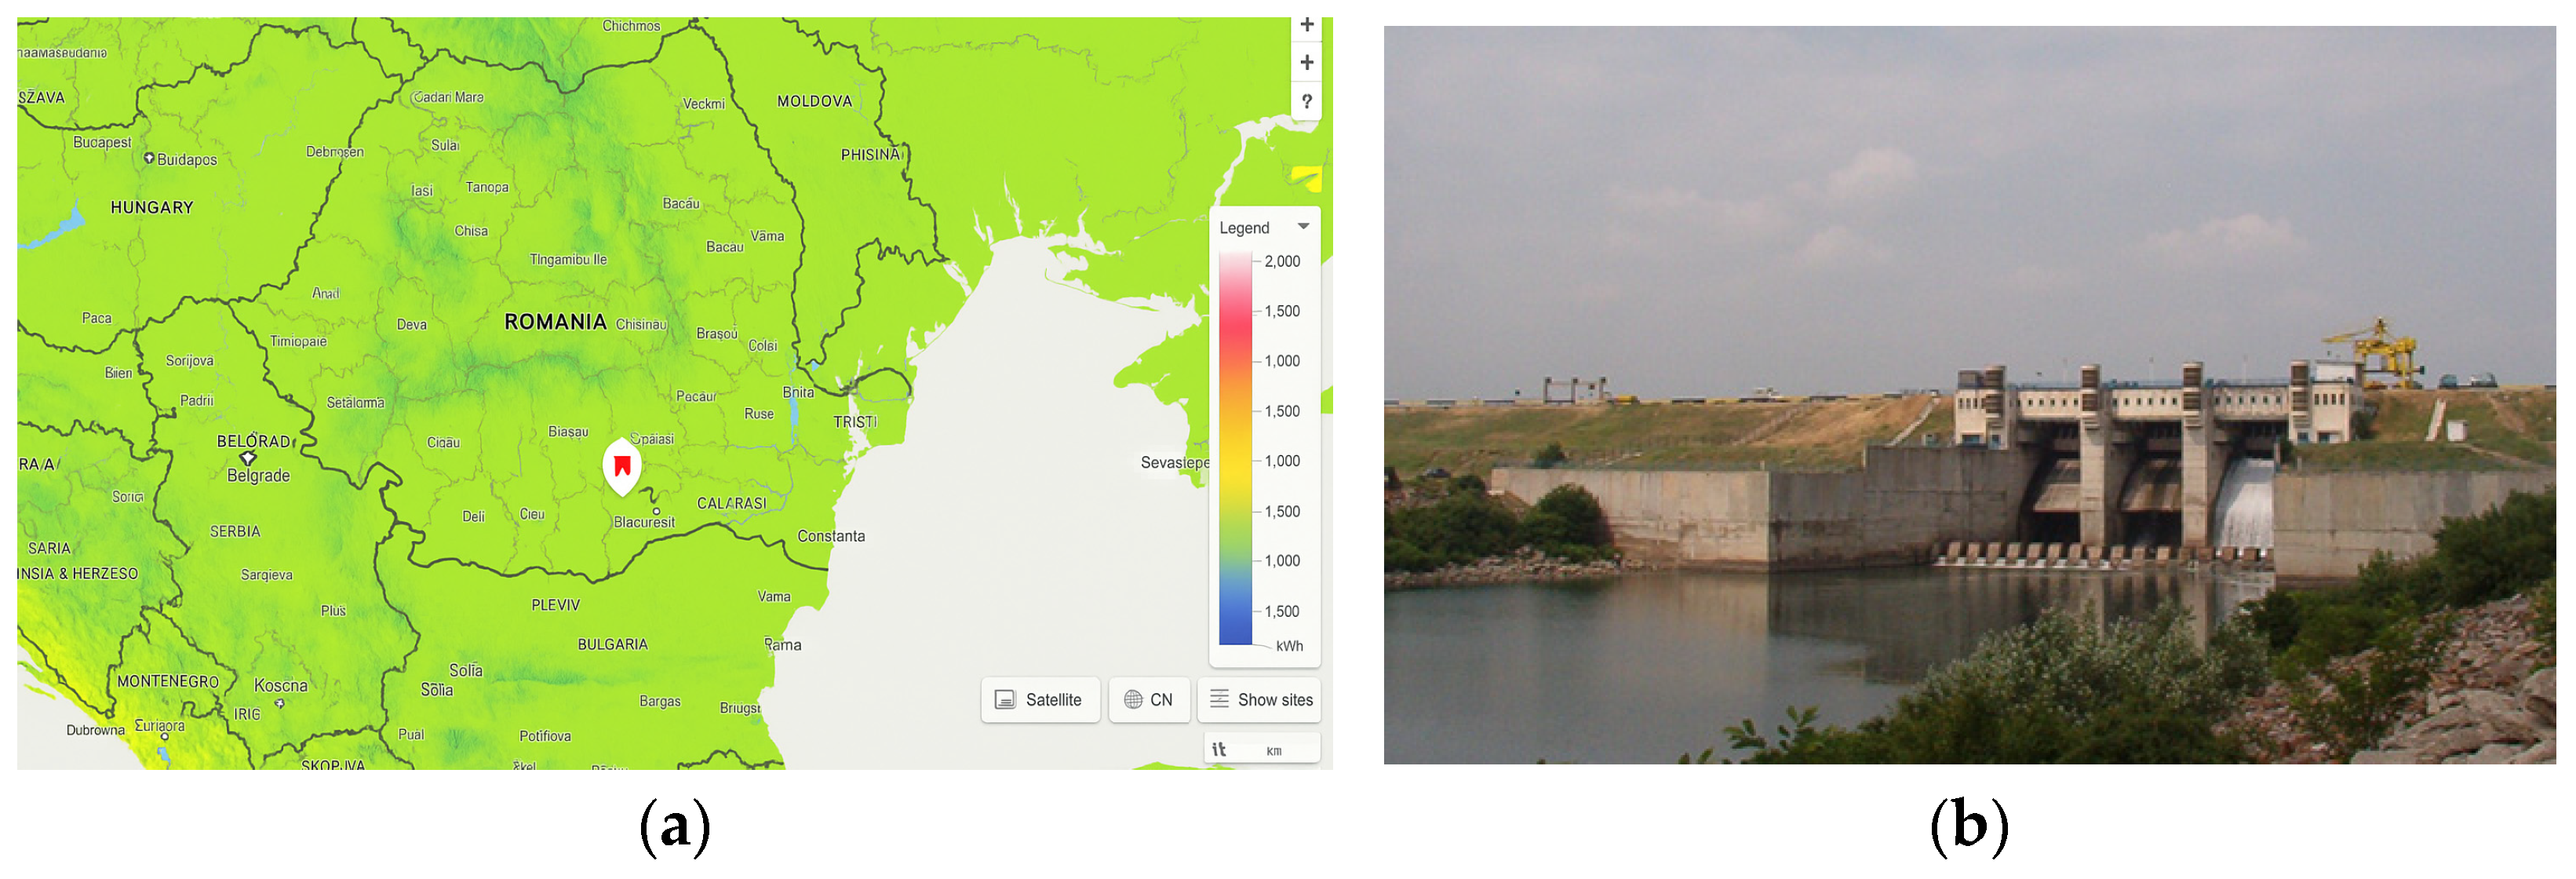2576x879 pixels.
Task: Collapse the Legend panel using its arrow
Action: 1304,225
